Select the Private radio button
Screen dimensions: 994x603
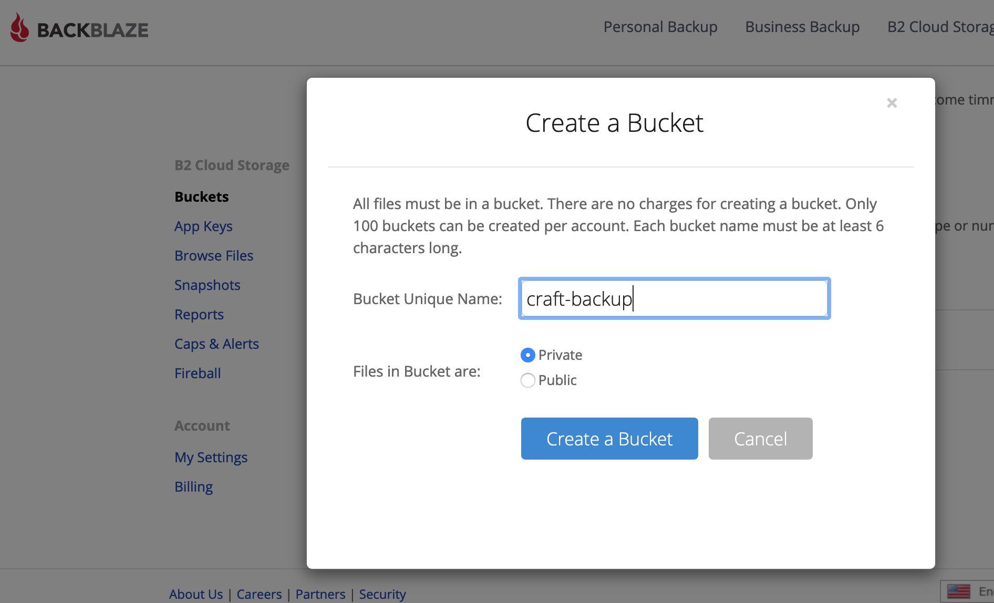click(528, 355)
